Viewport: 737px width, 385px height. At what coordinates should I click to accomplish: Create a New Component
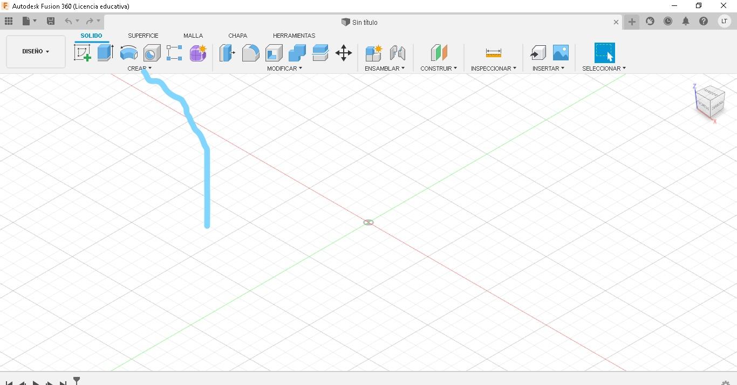coord(373,53)
